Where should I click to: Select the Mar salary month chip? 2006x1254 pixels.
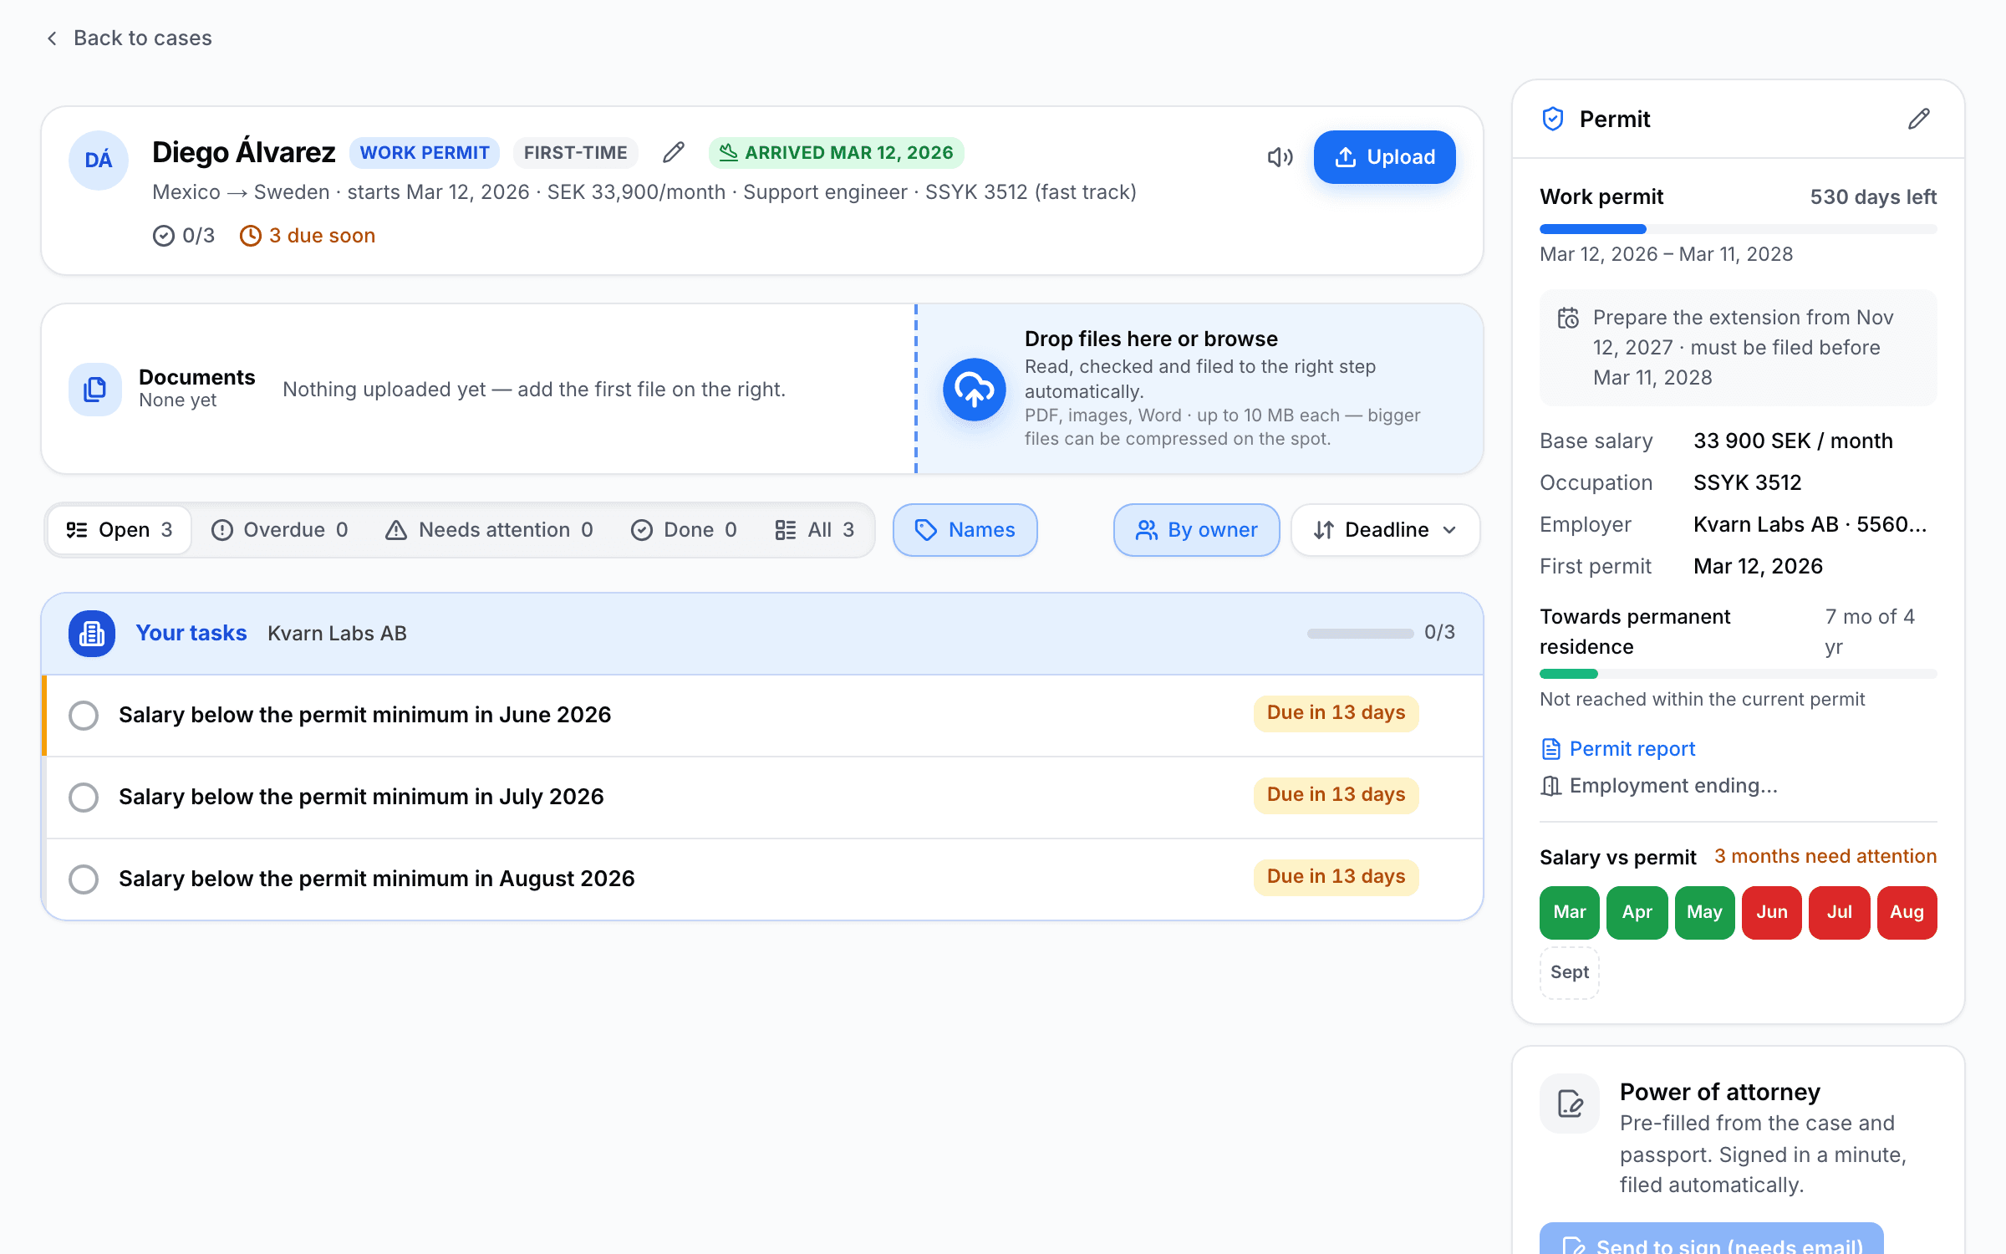(x=1570, y=913)
